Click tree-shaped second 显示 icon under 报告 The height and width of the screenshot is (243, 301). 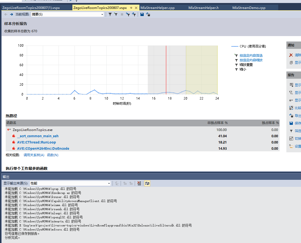point(291,92)
